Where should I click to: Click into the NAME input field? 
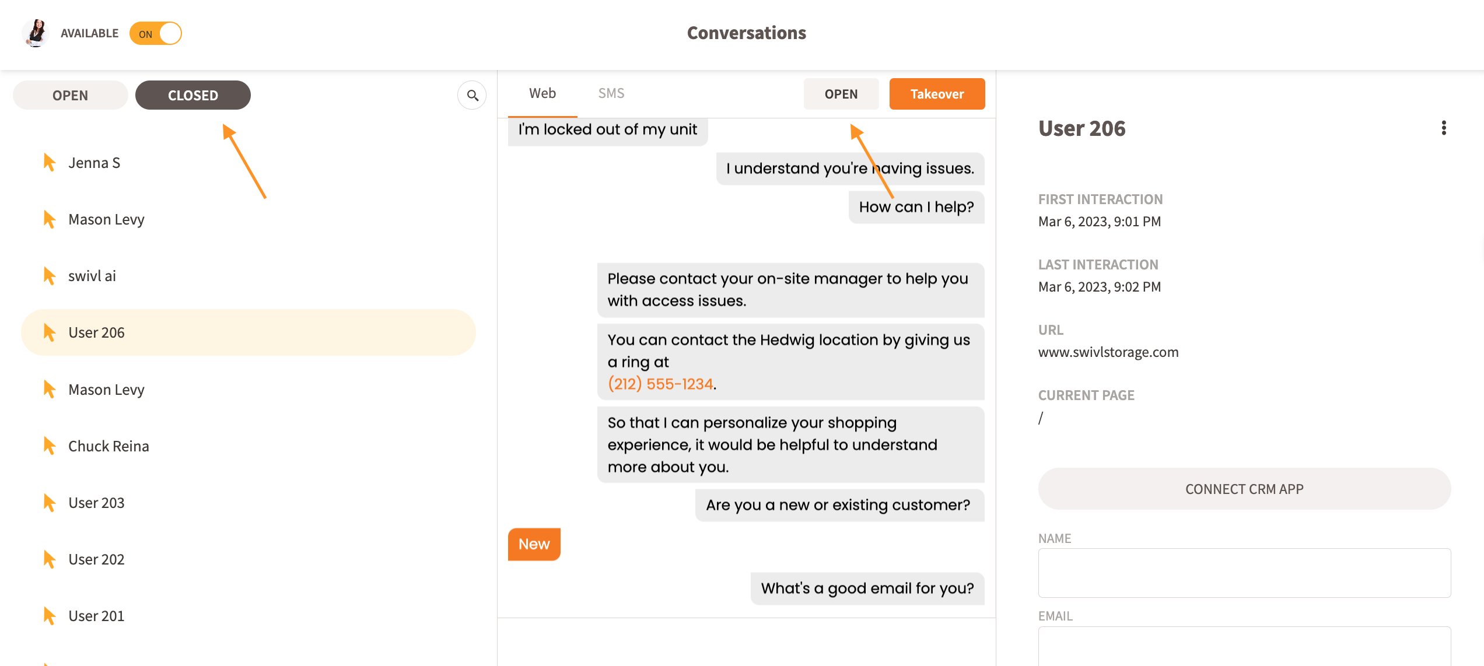point(1244,572)
